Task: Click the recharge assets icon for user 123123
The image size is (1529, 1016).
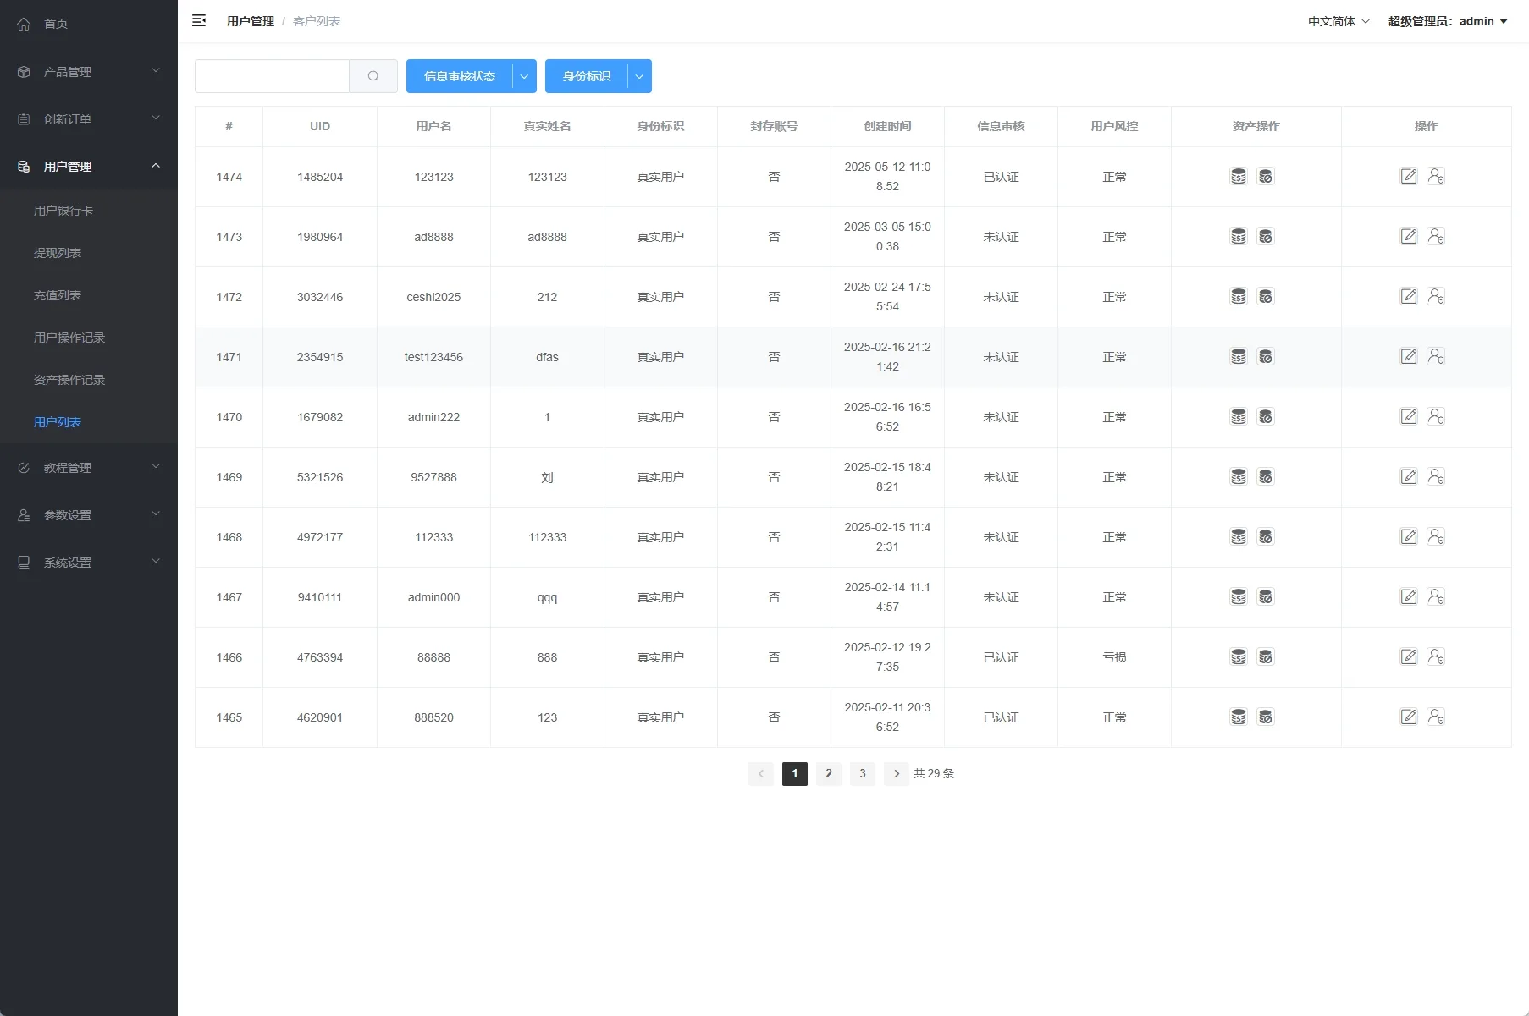Action: tap(1239, 177)
